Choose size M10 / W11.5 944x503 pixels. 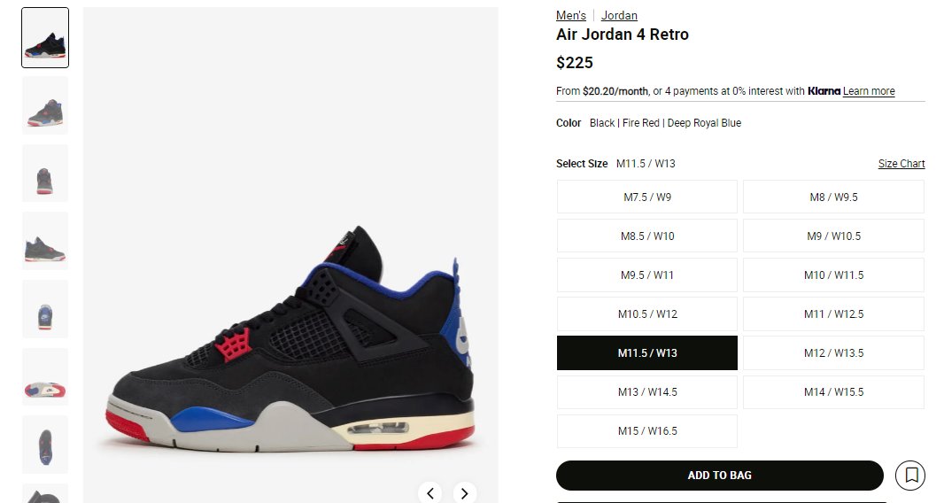(833, 275)
